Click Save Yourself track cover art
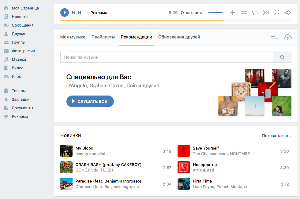Image resolution: width=300 pixels, height=199 pixels. click(x=184, y=151)
